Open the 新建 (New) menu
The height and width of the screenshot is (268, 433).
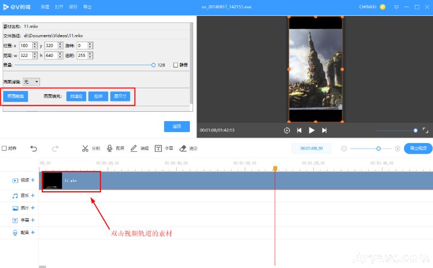(45, 7)
